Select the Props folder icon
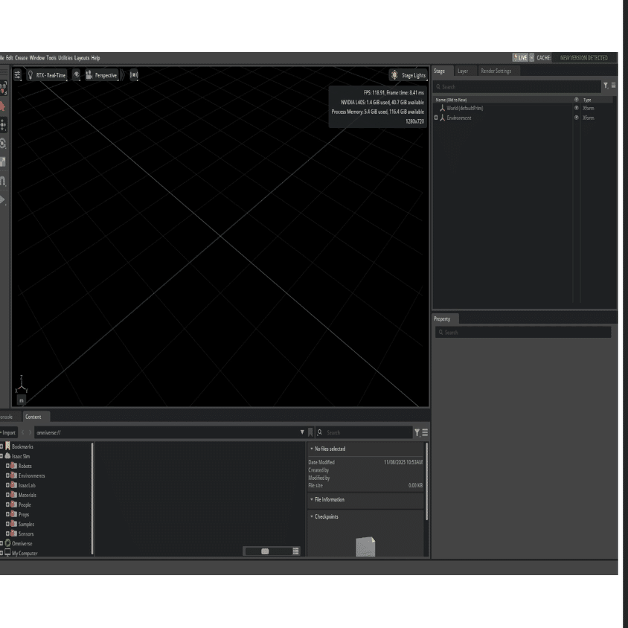Viewport: 628px width, 628px height. [13, 514]
